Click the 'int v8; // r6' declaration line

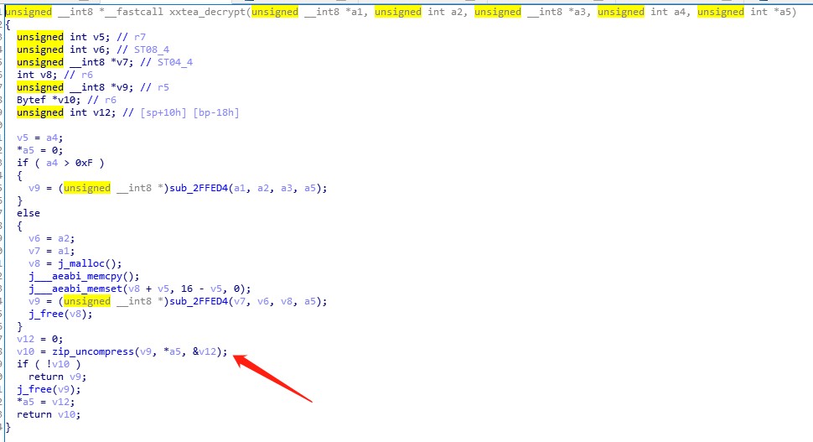click(x=55, y=75)
